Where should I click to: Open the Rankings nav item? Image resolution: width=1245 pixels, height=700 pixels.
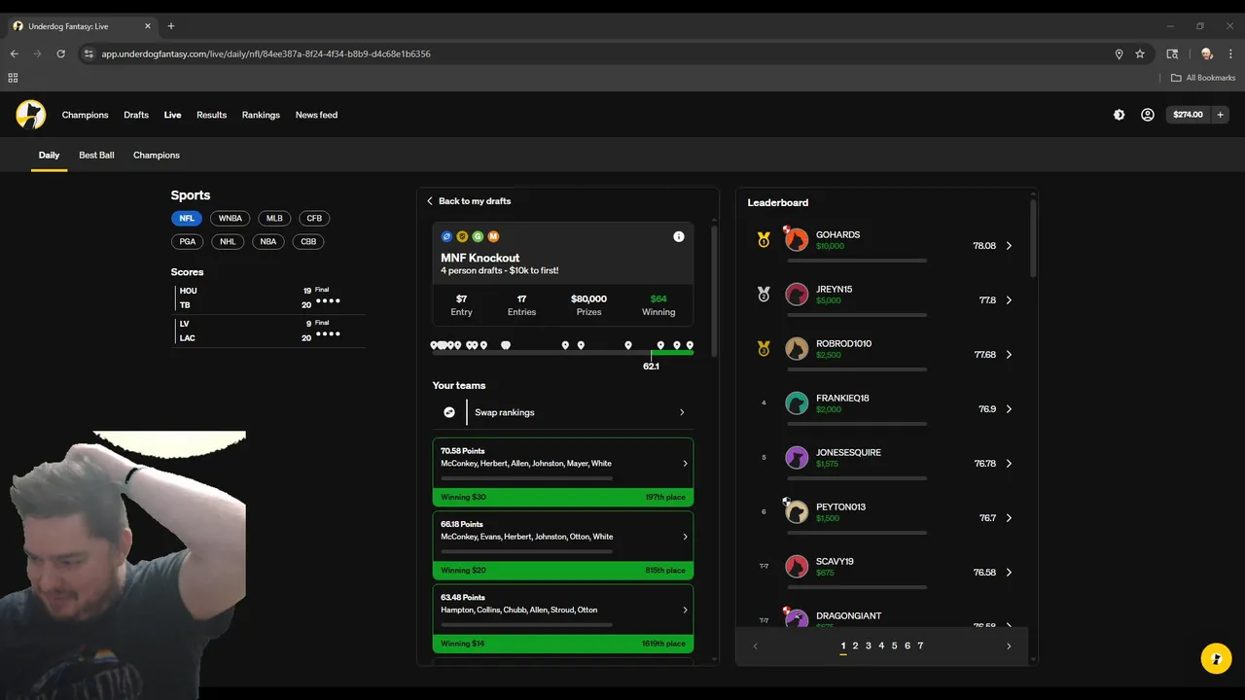(261, 115)
